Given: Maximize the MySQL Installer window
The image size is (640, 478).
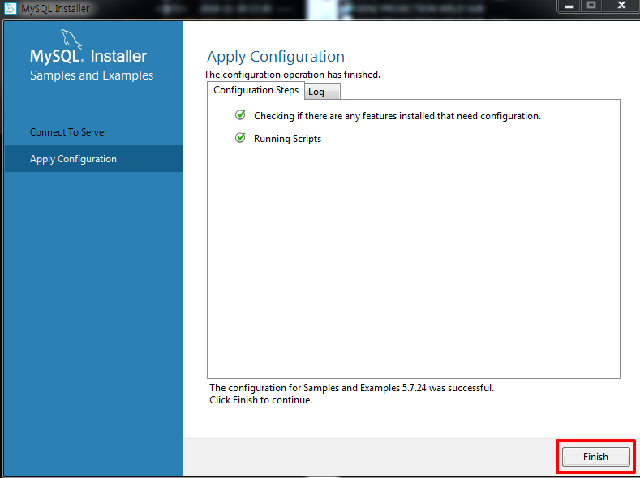Looking at the screenshot, I should tap(591, 6).
